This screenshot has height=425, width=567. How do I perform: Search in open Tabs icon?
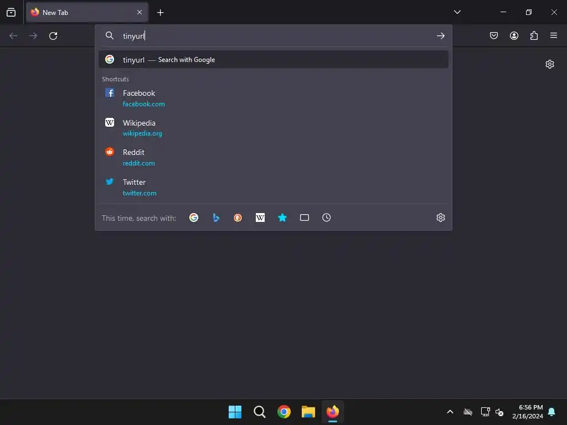pos(305,217)
